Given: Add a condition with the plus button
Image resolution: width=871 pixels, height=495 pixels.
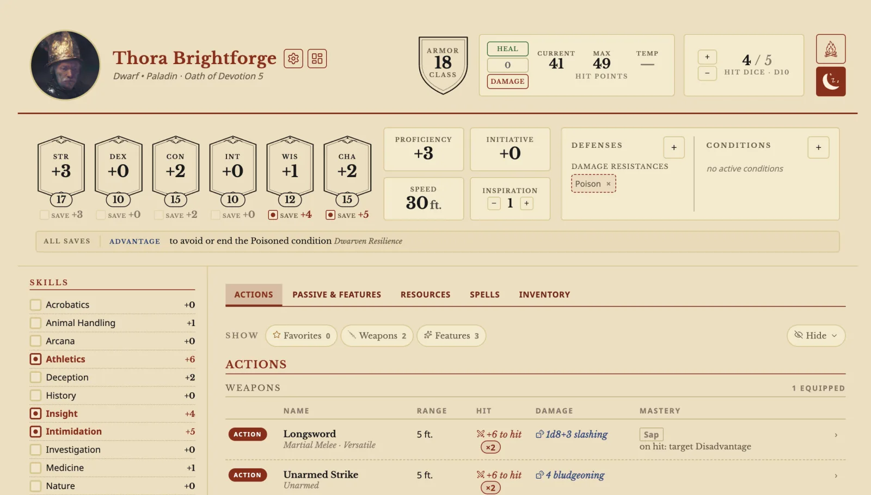Looking at the screenshot, I should tap(818, 147).
